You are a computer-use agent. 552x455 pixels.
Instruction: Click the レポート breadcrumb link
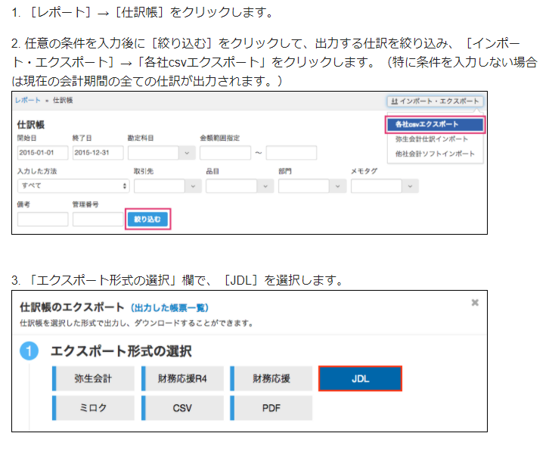28,101
